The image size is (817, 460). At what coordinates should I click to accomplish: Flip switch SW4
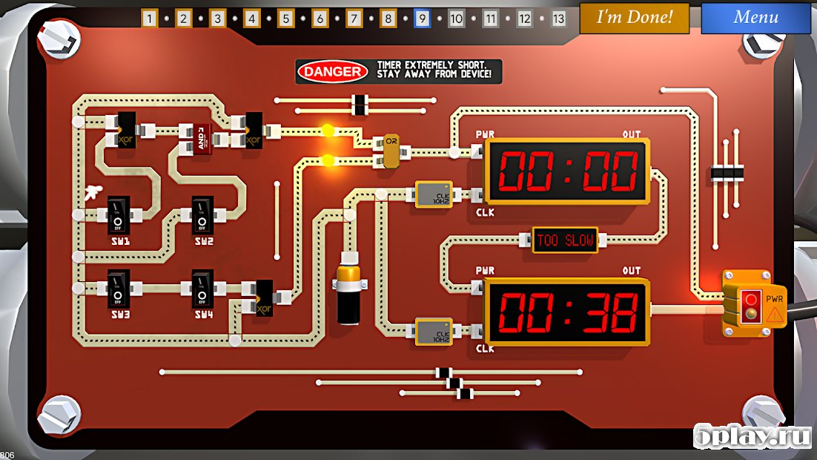click(202, 289)
